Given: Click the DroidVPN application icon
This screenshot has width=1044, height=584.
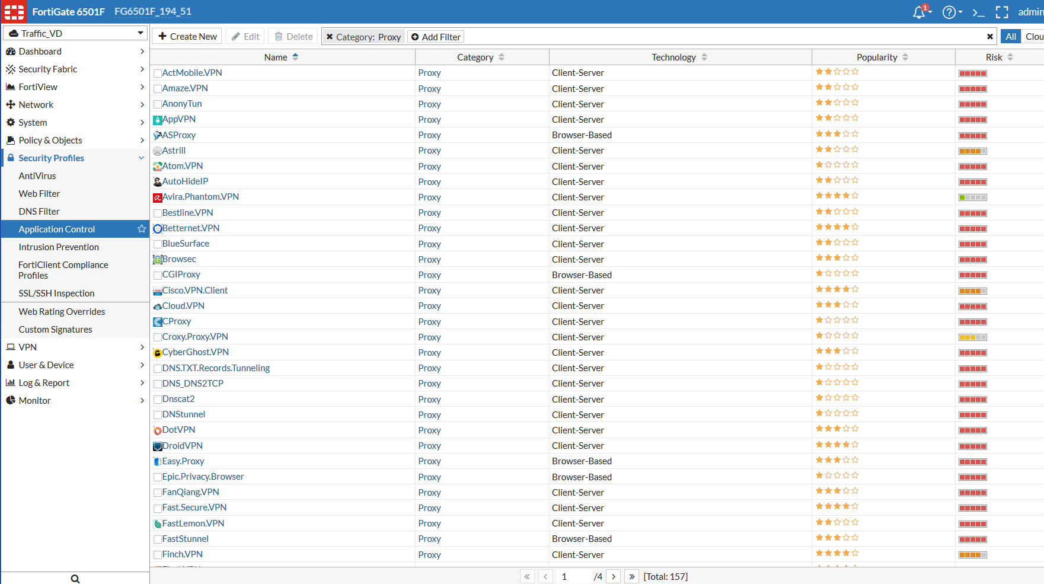Looking at the screenshot, I should [x=158, y=446].
